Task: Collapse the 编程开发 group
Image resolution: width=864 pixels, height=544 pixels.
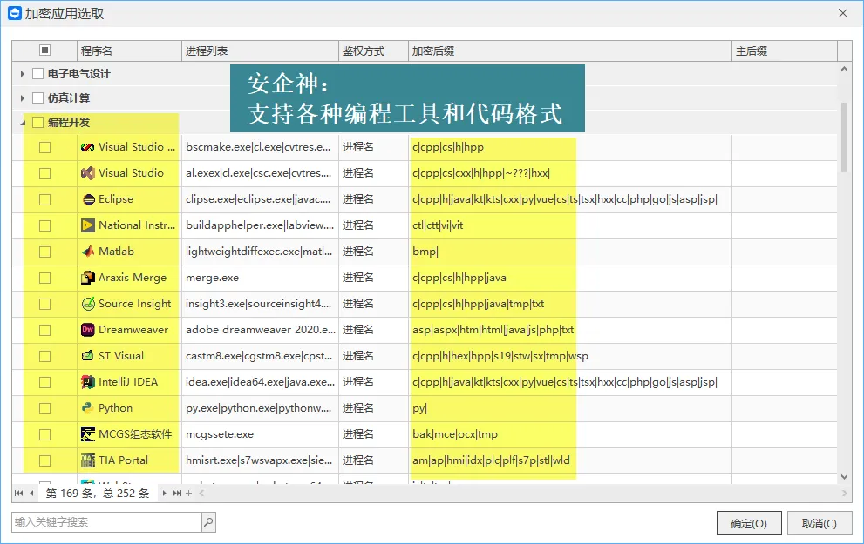Action: (23, 123)
